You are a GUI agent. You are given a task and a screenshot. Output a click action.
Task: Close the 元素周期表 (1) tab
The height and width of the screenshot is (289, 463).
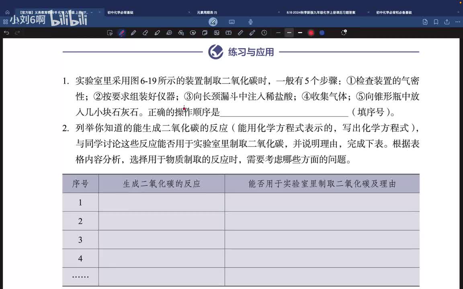pos(279,12)
